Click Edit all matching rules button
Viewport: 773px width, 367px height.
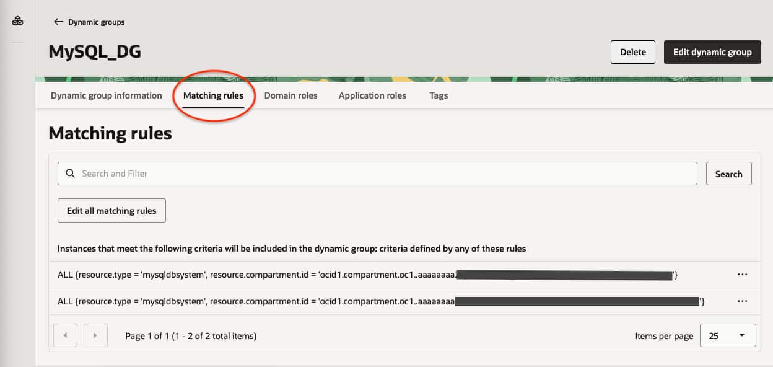click(x=111, y=210)
